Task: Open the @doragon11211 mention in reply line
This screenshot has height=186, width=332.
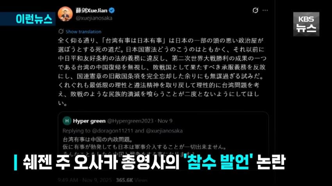Action: [x=112, y=131]
